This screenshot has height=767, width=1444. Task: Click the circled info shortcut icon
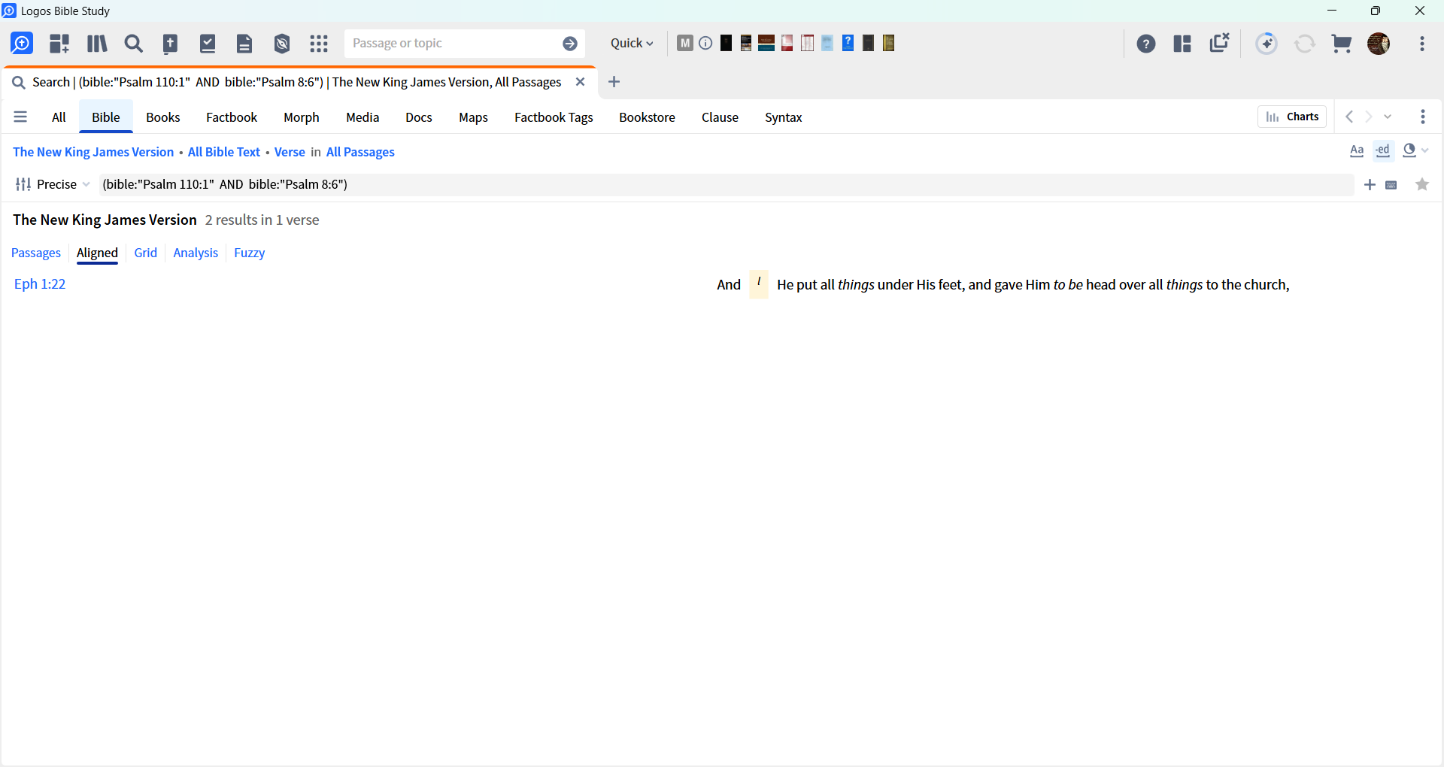705,43
